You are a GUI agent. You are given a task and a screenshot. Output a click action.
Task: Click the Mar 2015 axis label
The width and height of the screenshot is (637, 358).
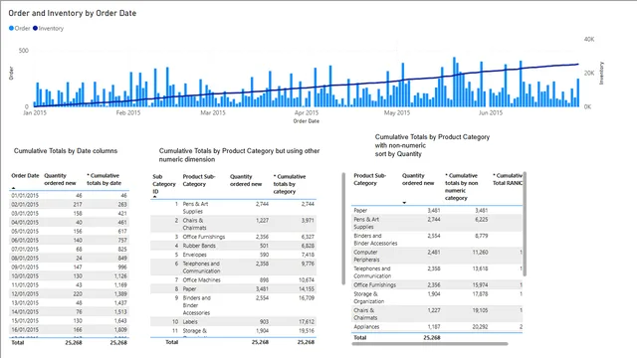[213, 112]
